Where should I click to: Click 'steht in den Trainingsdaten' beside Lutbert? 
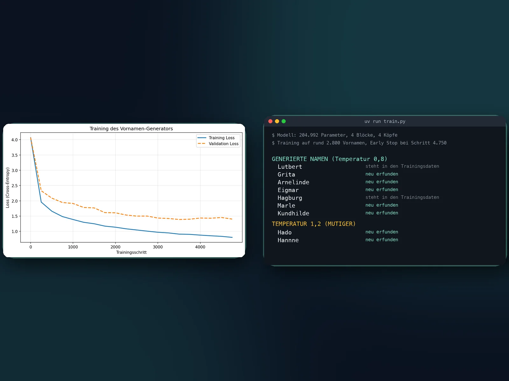click(x=402, y=166)
